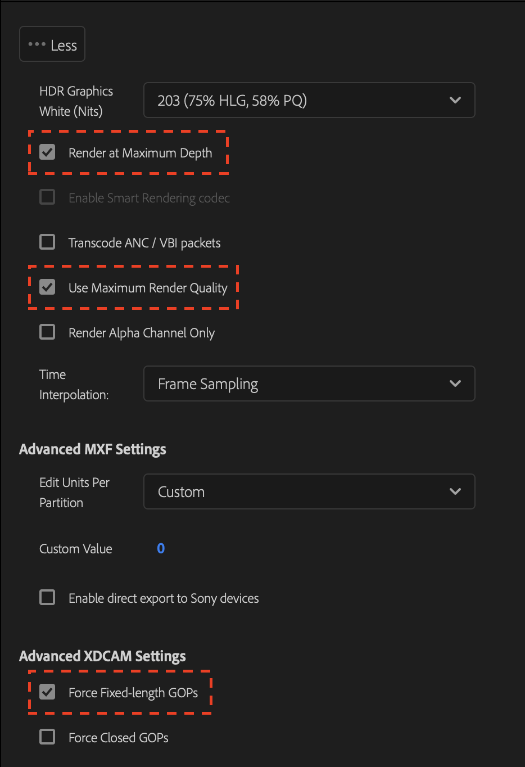Enable Force Closed GOPs
525x767 pixels.
click(47, 737)
